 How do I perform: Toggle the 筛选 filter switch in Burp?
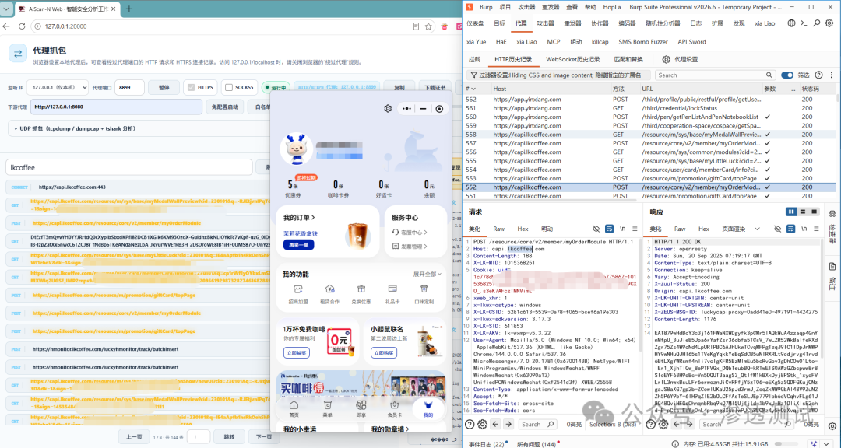click(x=787, y=75)
